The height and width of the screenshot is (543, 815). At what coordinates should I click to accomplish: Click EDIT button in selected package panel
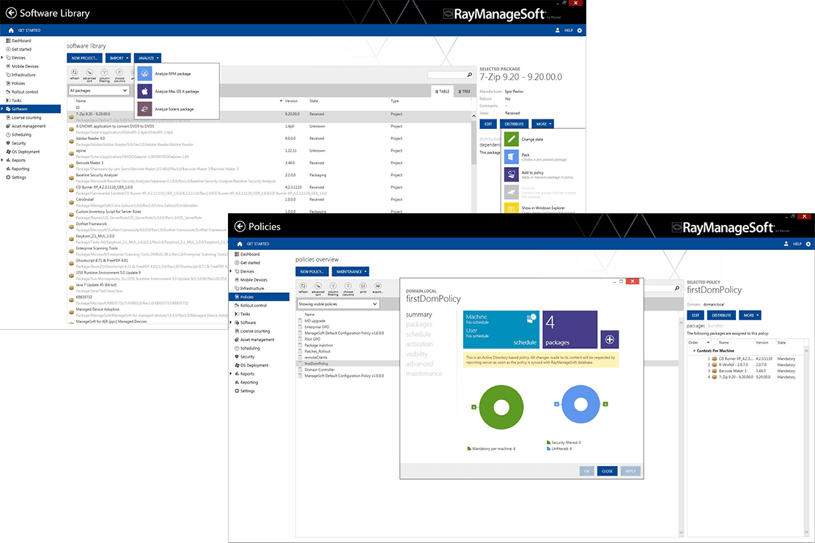tap(488, 124)
